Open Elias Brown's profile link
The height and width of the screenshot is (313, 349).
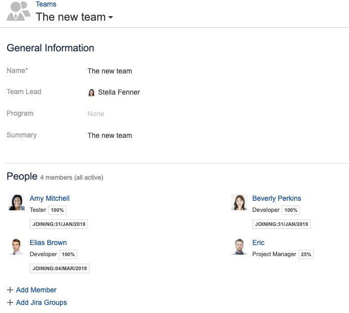point(48,243)
